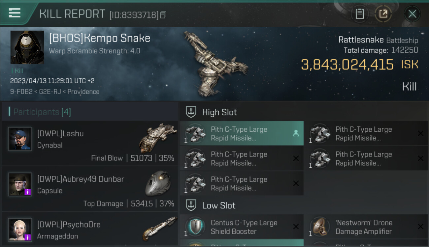Collapse the High Slot section

pyautogui.click(x=219, y=112)
